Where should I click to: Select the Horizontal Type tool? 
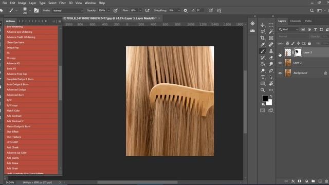click(x=263, y=77)
